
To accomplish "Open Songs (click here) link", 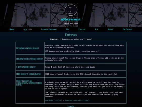I will click(26, 67).
